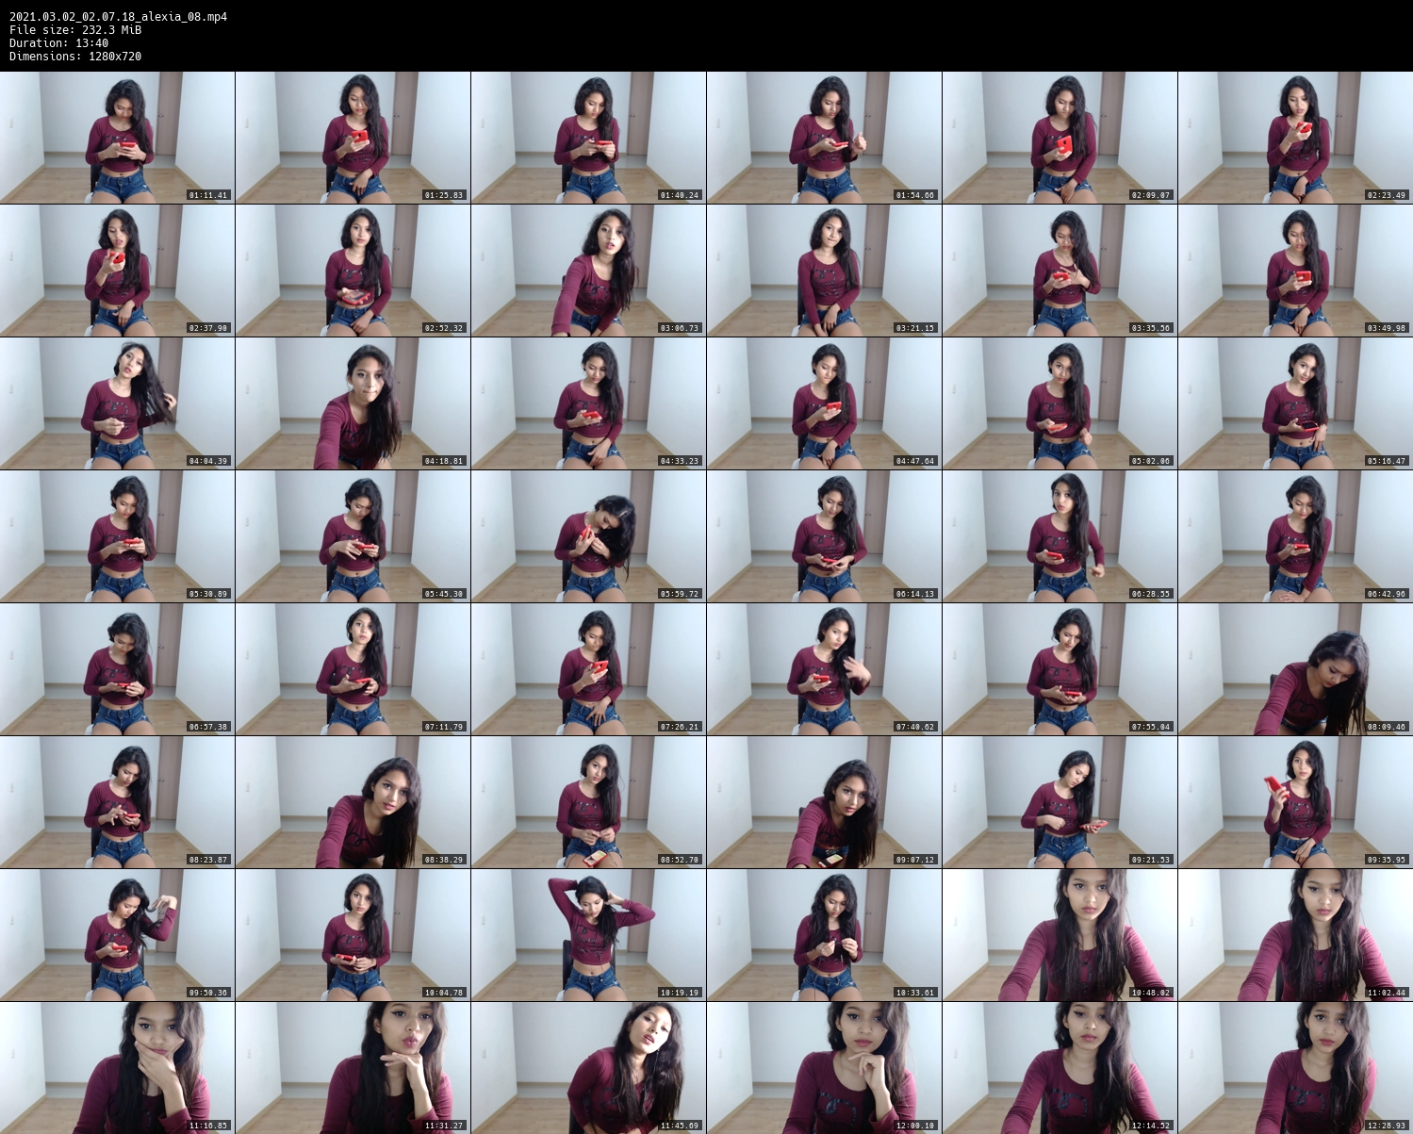This screenshot has height=1134, width=1413.
Task: Select thumbnail with time 06:42.96
Action: click(x=1295, y=536)
